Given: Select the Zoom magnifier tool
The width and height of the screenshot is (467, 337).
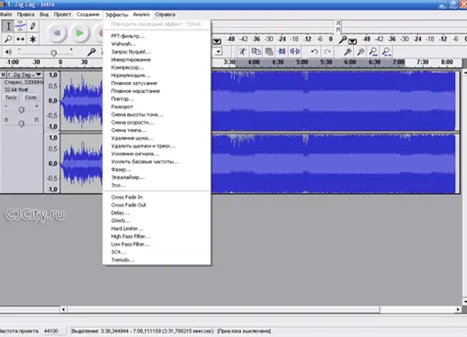Looking at the screenshot, I should pos(7,39).
